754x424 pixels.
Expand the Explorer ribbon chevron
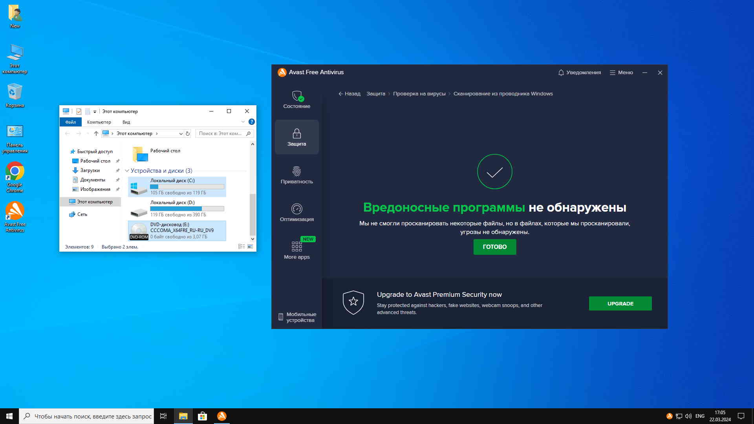pos(243,122)
